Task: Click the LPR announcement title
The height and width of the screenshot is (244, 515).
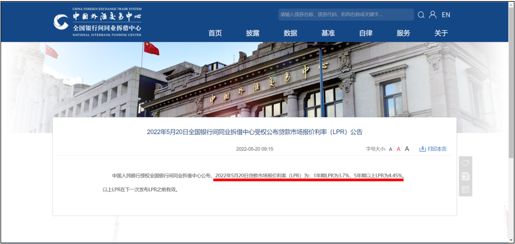Action: click(x=255, y=132)
